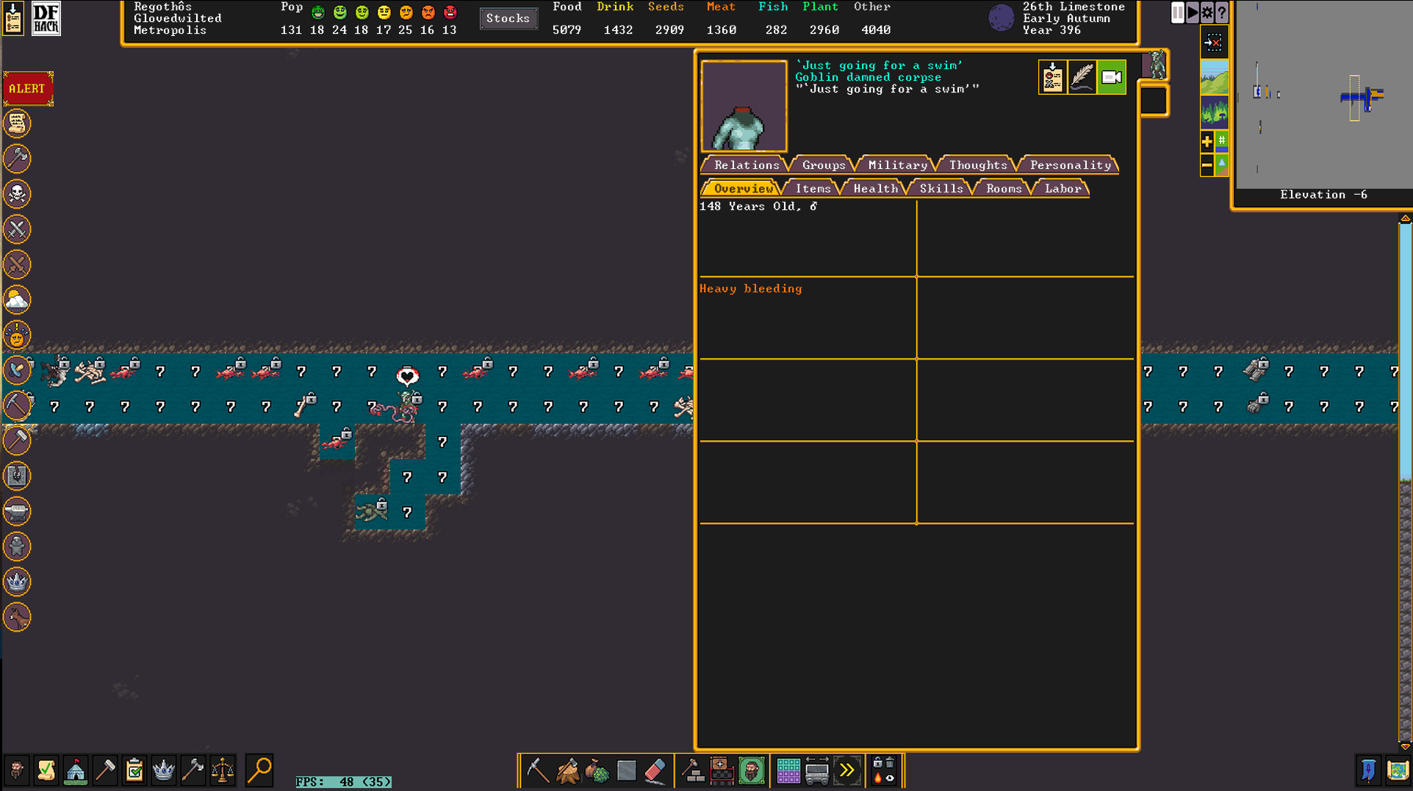Open the hauling minecart tool

pyautogui.click(x=817, y=771)
